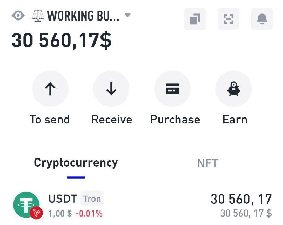Tap the down-arrow receive icon
Image resolution: width=283 pixels, height=225 pixels.
(111, 89)
